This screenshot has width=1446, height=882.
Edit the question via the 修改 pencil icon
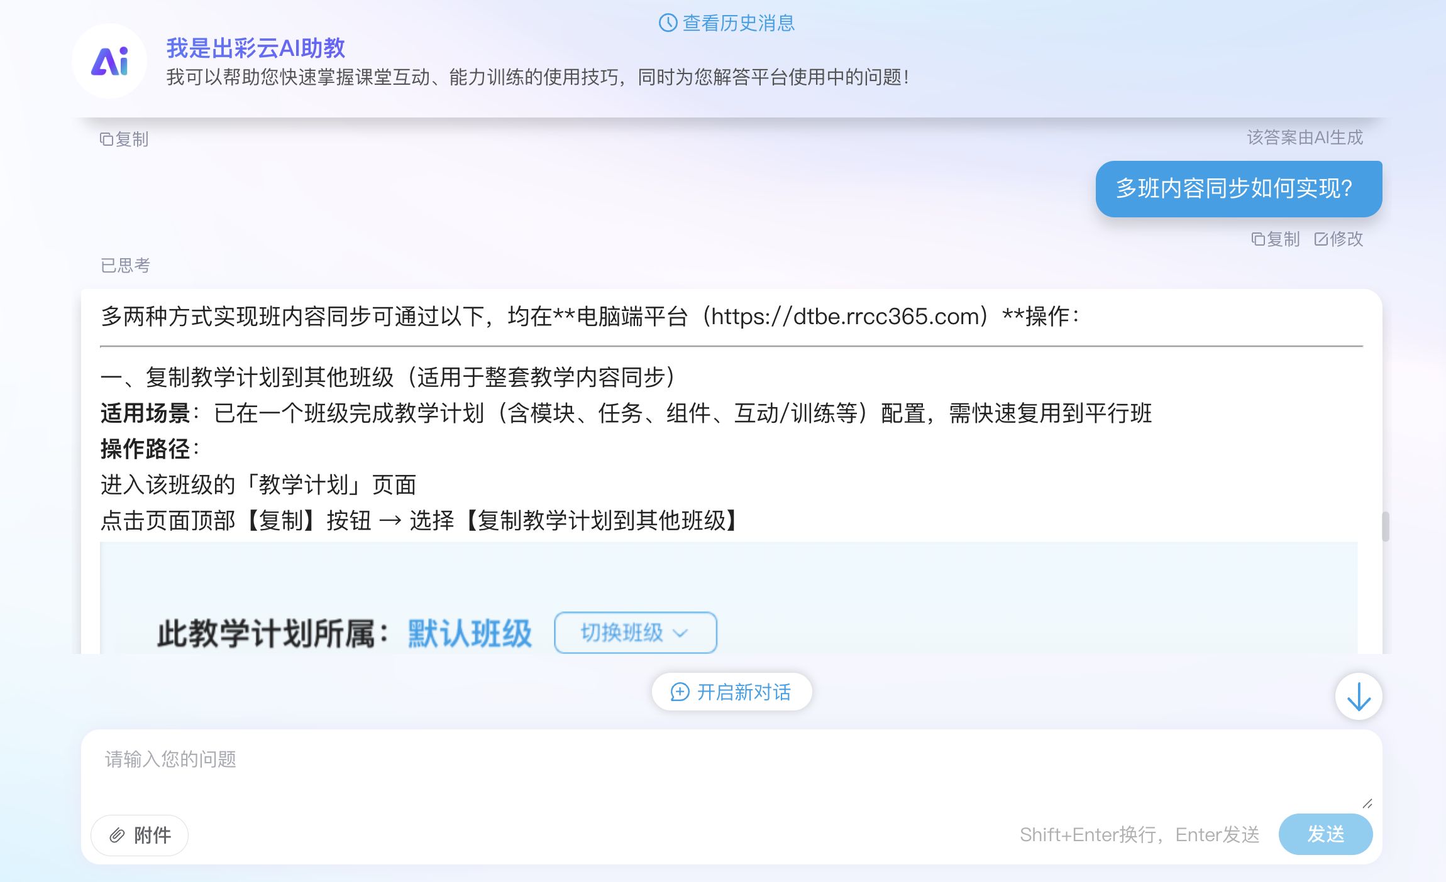[1320, 239]
